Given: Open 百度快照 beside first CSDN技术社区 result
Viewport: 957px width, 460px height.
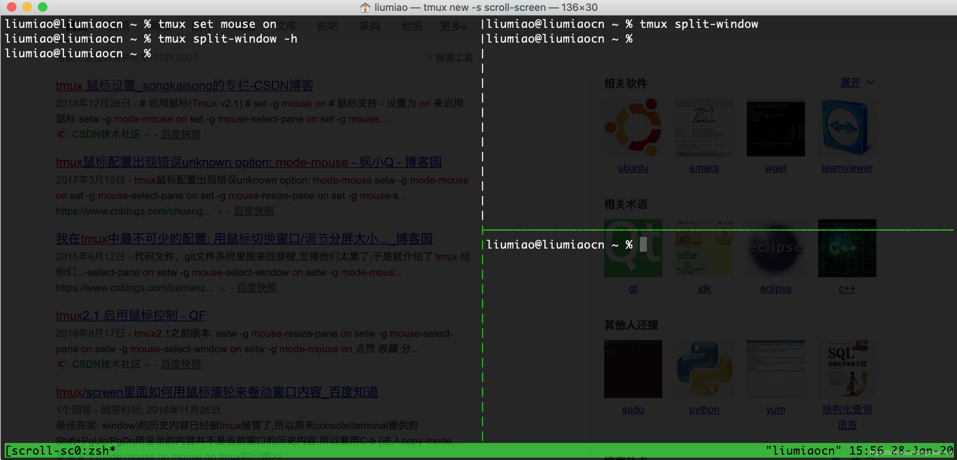Looking at the screenshot, I should pyautogui.click(x=181, y=134).
